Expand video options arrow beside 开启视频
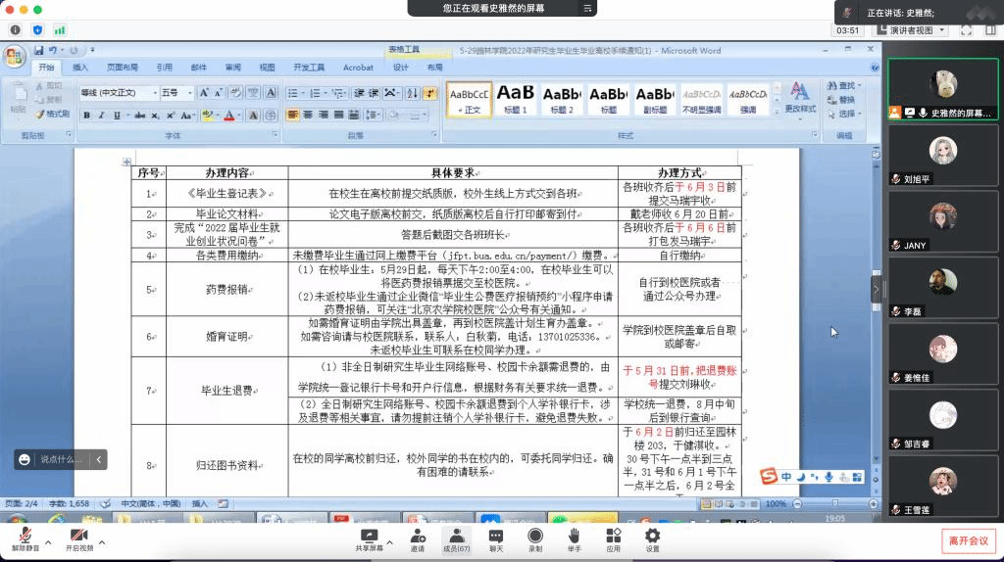 pos(102,540)
